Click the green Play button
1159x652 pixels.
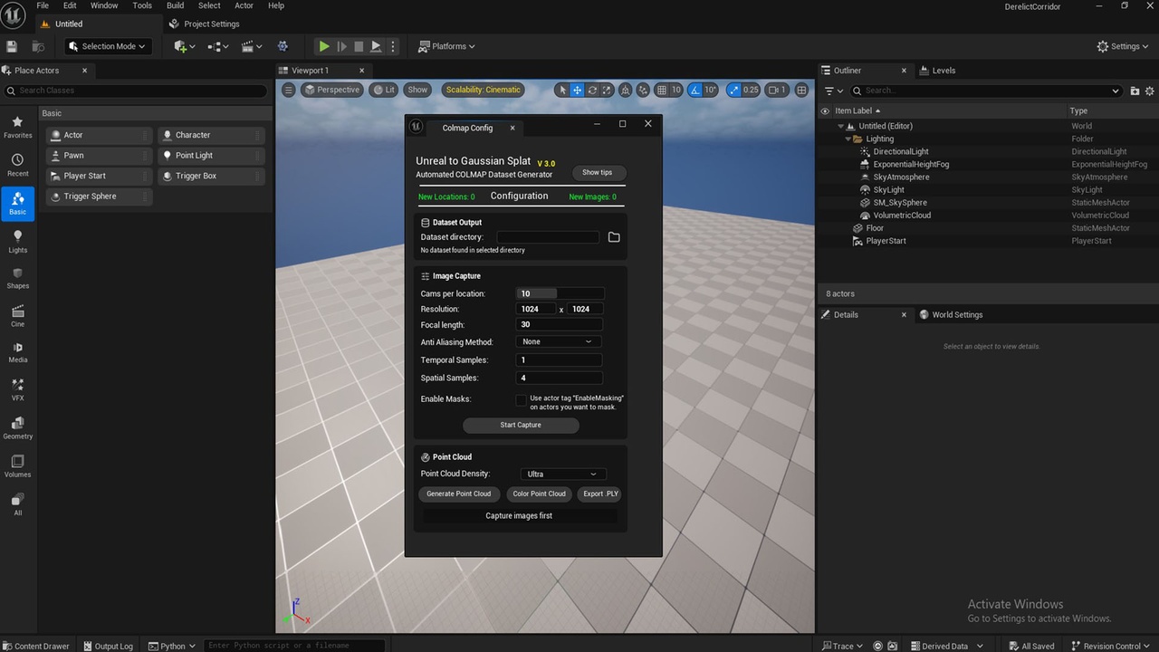pyautogui.click(x=324, y=46)
